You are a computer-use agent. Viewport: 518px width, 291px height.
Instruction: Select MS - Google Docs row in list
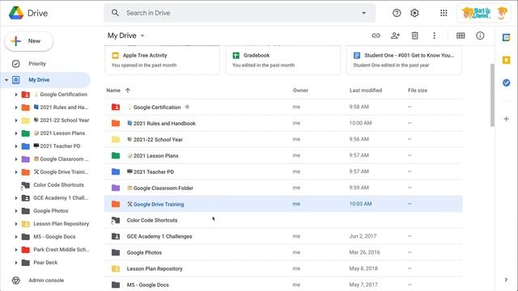tap(283, 285)
